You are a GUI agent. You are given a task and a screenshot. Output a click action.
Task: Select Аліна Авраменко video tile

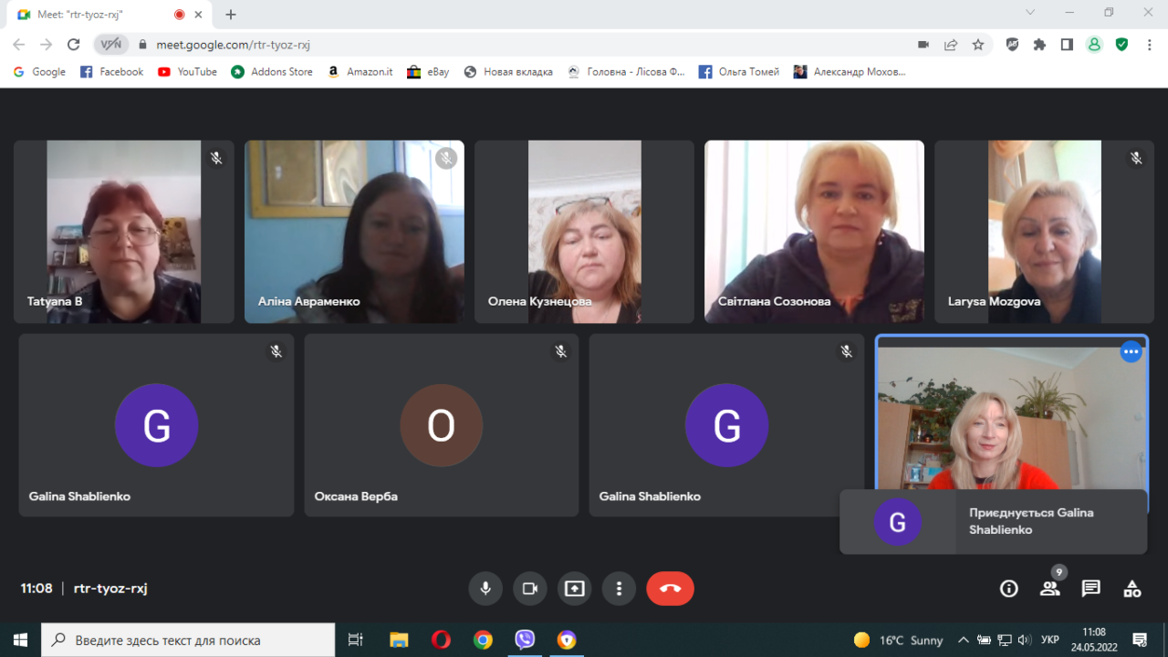[x=354, y=232]
